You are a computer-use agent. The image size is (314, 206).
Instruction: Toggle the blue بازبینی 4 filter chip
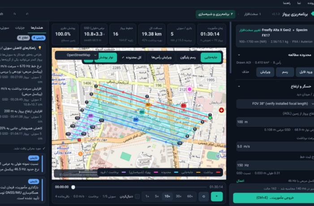39,38
